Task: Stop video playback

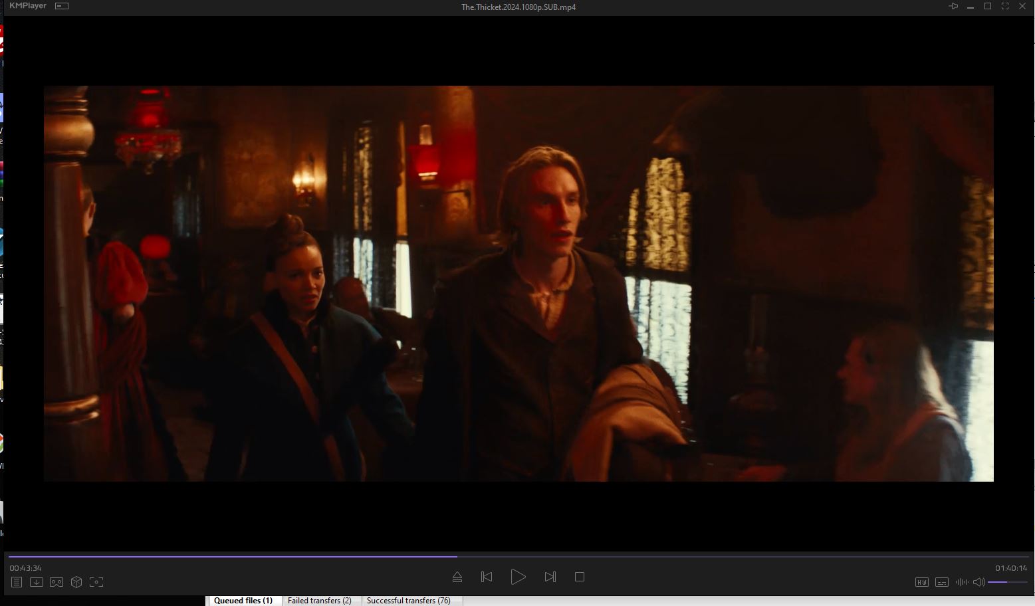Action: pyautogui.click(x=580, y=577)
